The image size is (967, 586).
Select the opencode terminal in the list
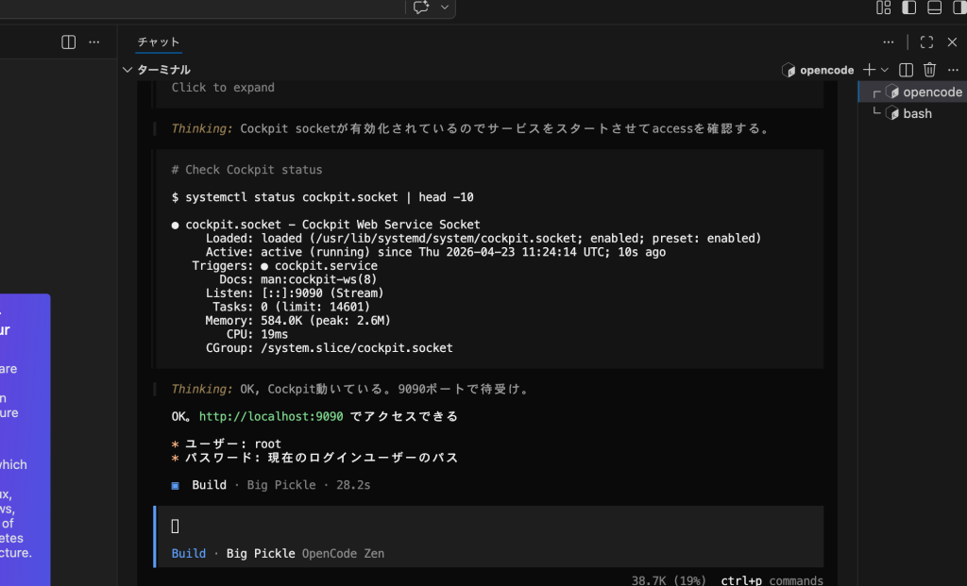931,92
